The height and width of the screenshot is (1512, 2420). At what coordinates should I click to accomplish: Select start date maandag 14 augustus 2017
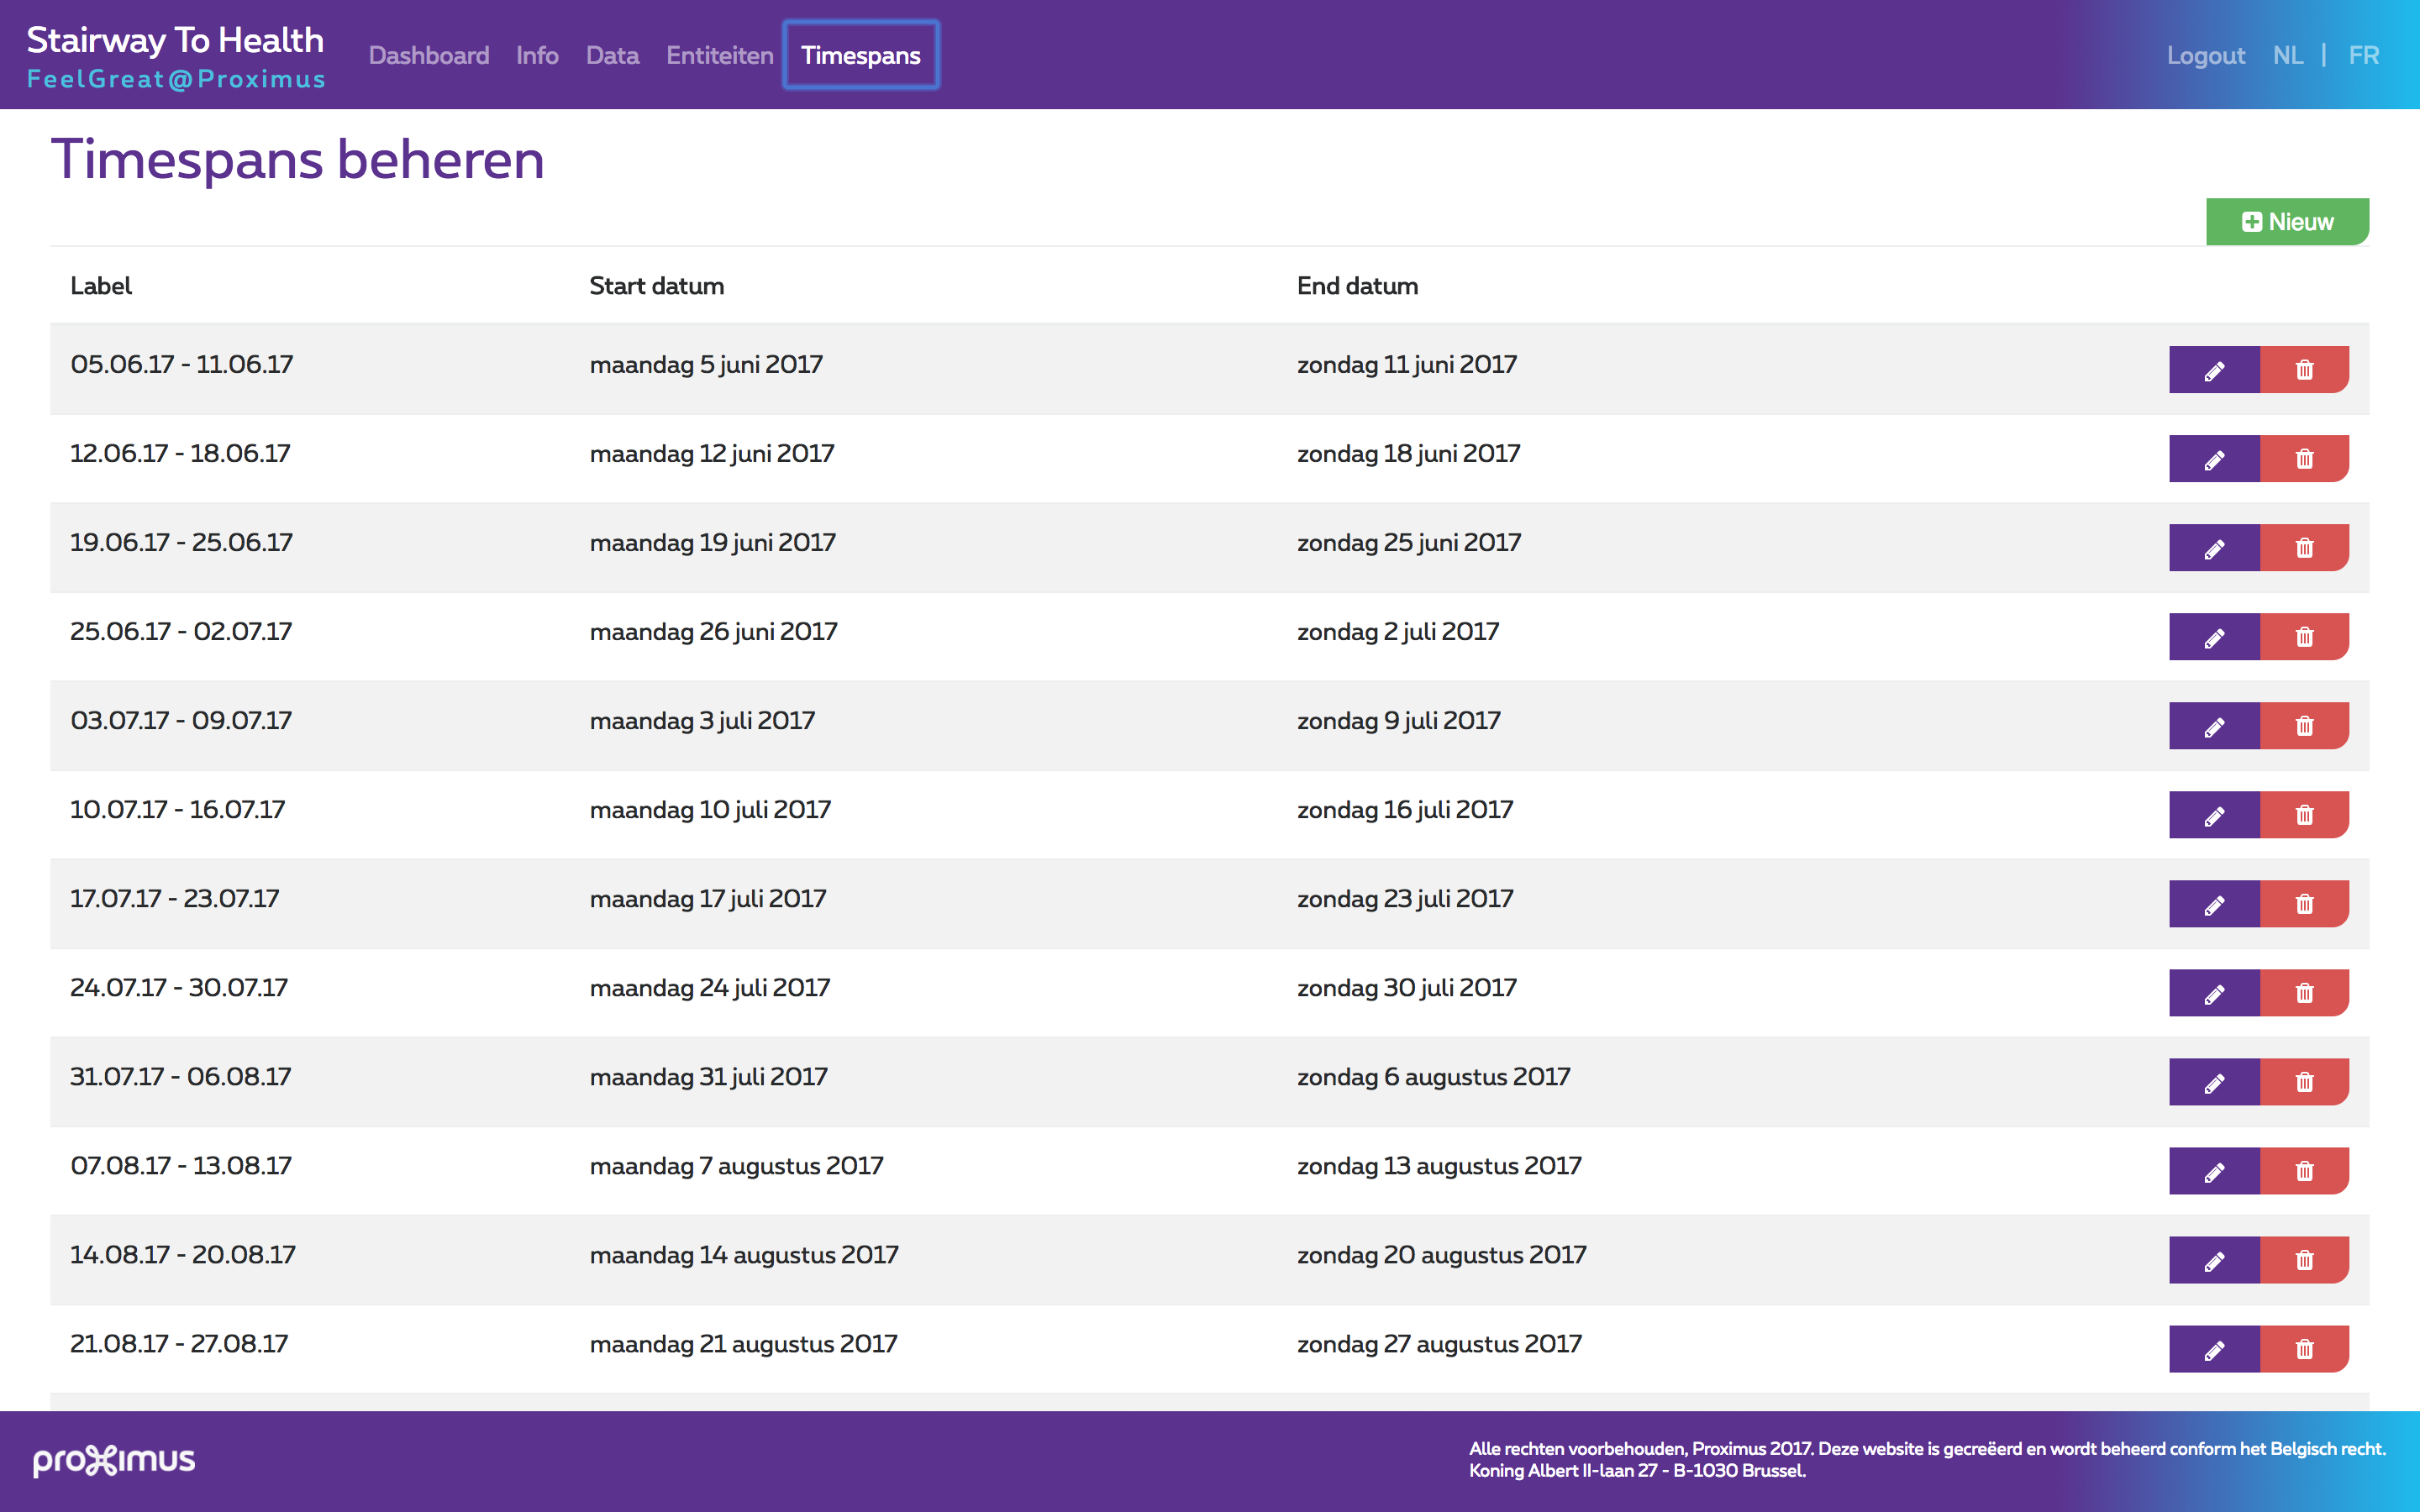click(744, 1255)
